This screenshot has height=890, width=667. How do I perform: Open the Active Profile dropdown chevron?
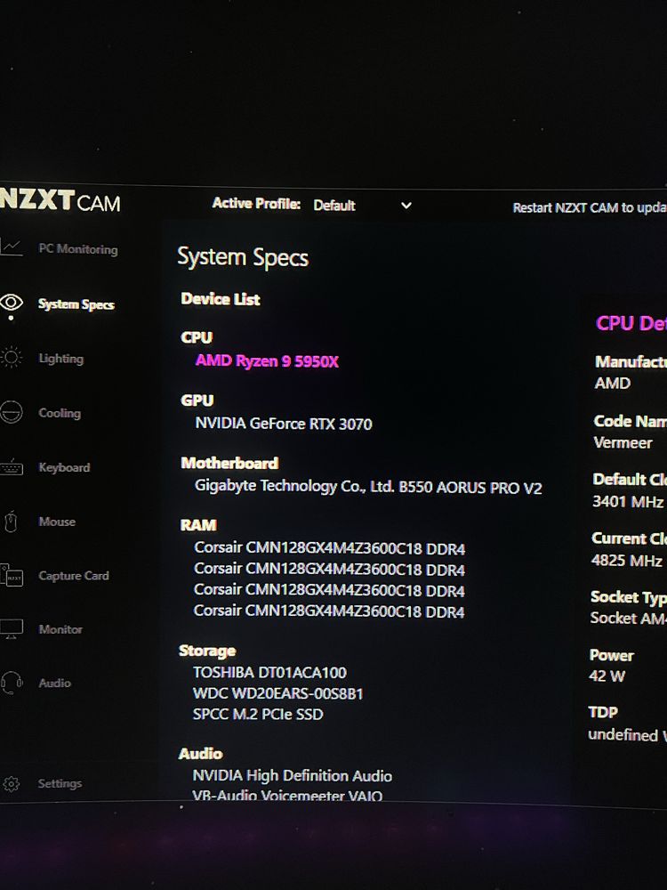406,206
